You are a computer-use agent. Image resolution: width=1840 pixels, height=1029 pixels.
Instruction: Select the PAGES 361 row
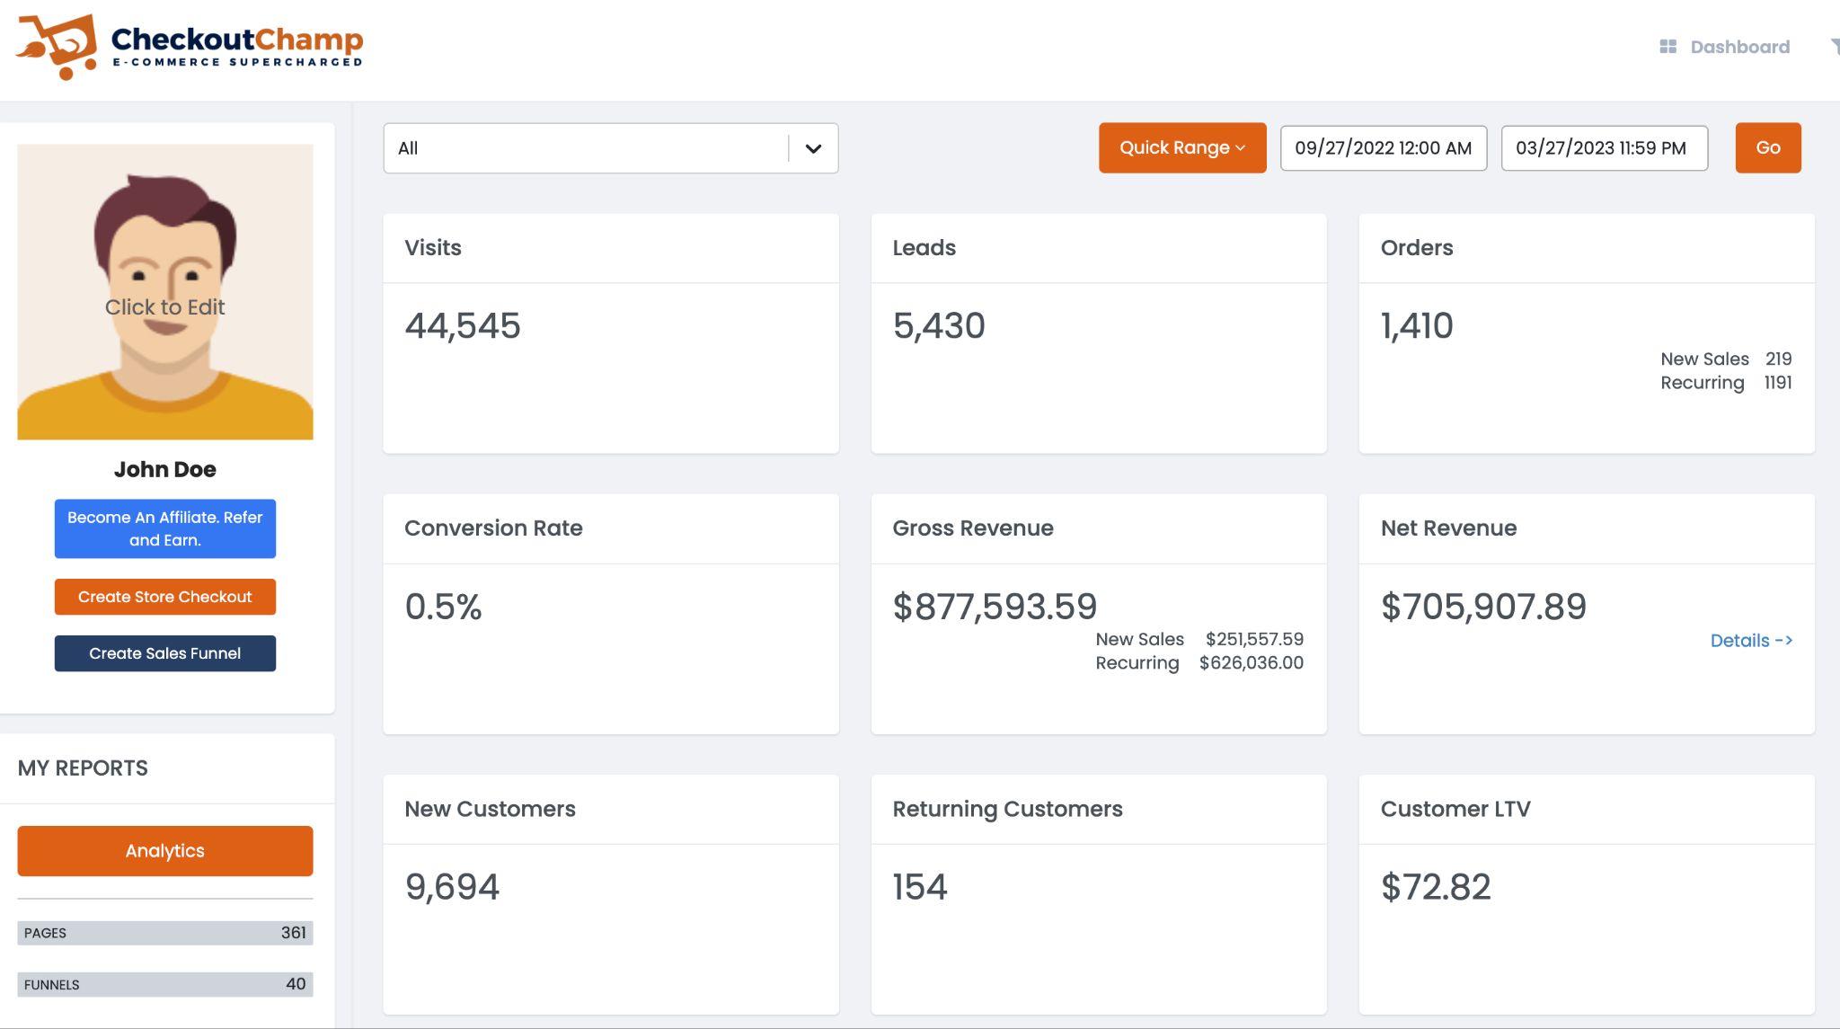point(165,933)
